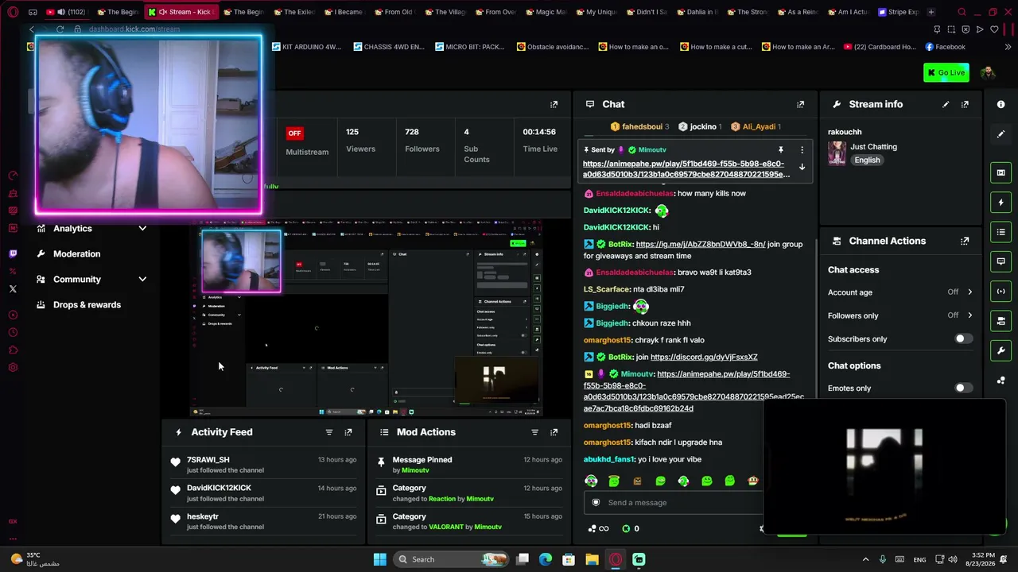Open Drops & rewards sidebar item

point(87,305)
